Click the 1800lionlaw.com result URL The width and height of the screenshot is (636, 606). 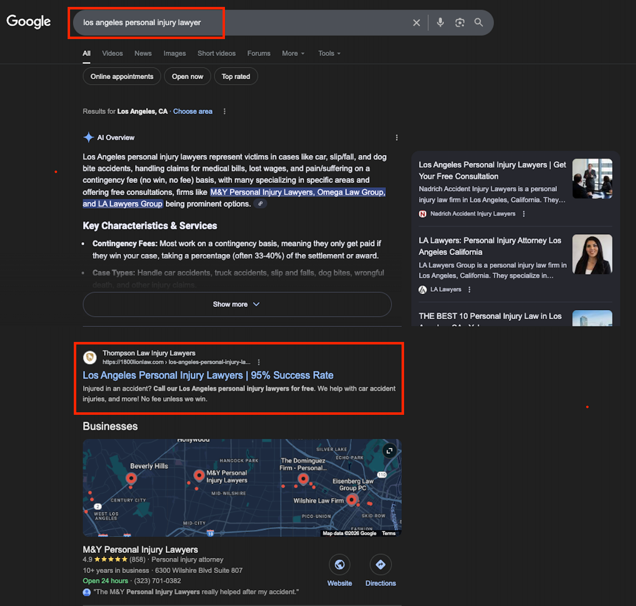[176, 362]
